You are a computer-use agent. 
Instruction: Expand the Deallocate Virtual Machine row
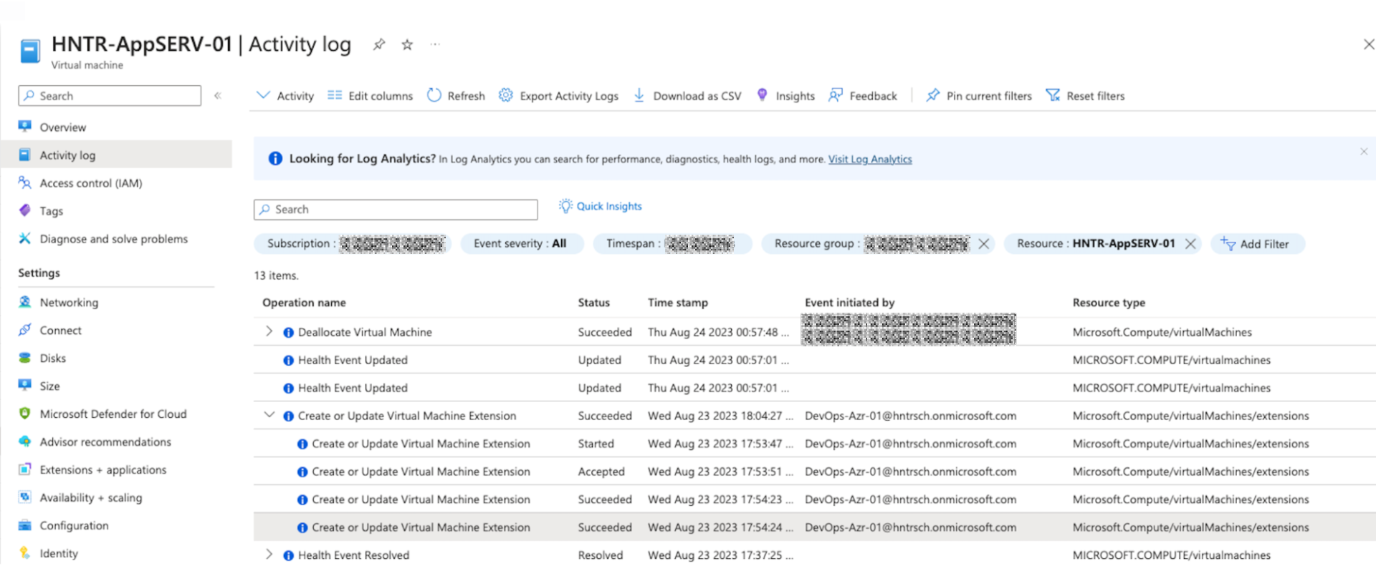coord(269,331)
